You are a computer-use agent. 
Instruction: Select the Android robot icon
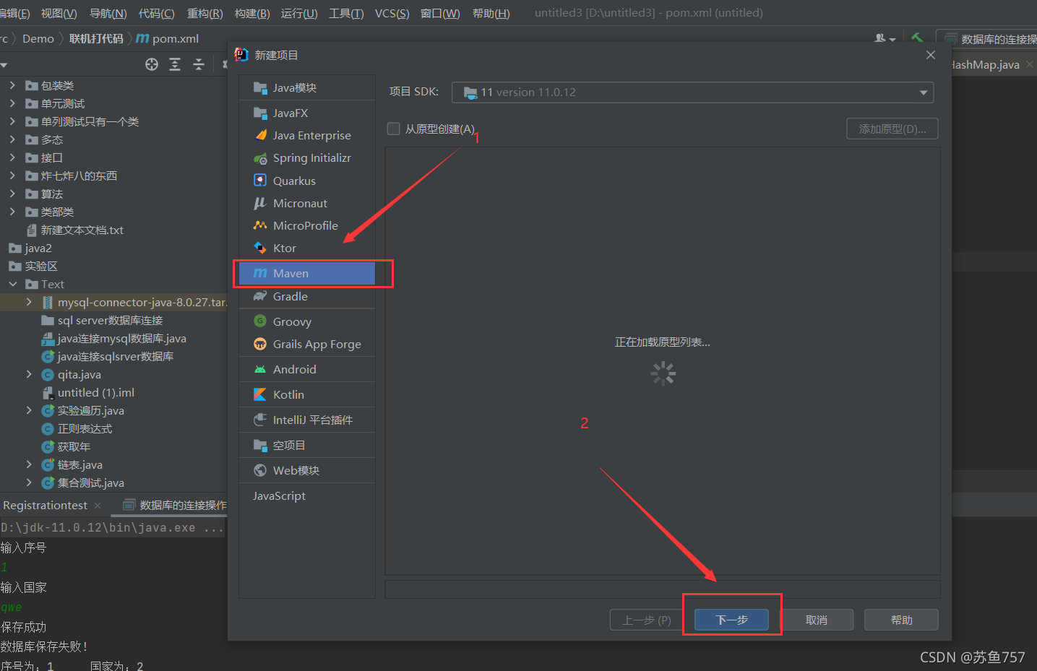point(260,369)
